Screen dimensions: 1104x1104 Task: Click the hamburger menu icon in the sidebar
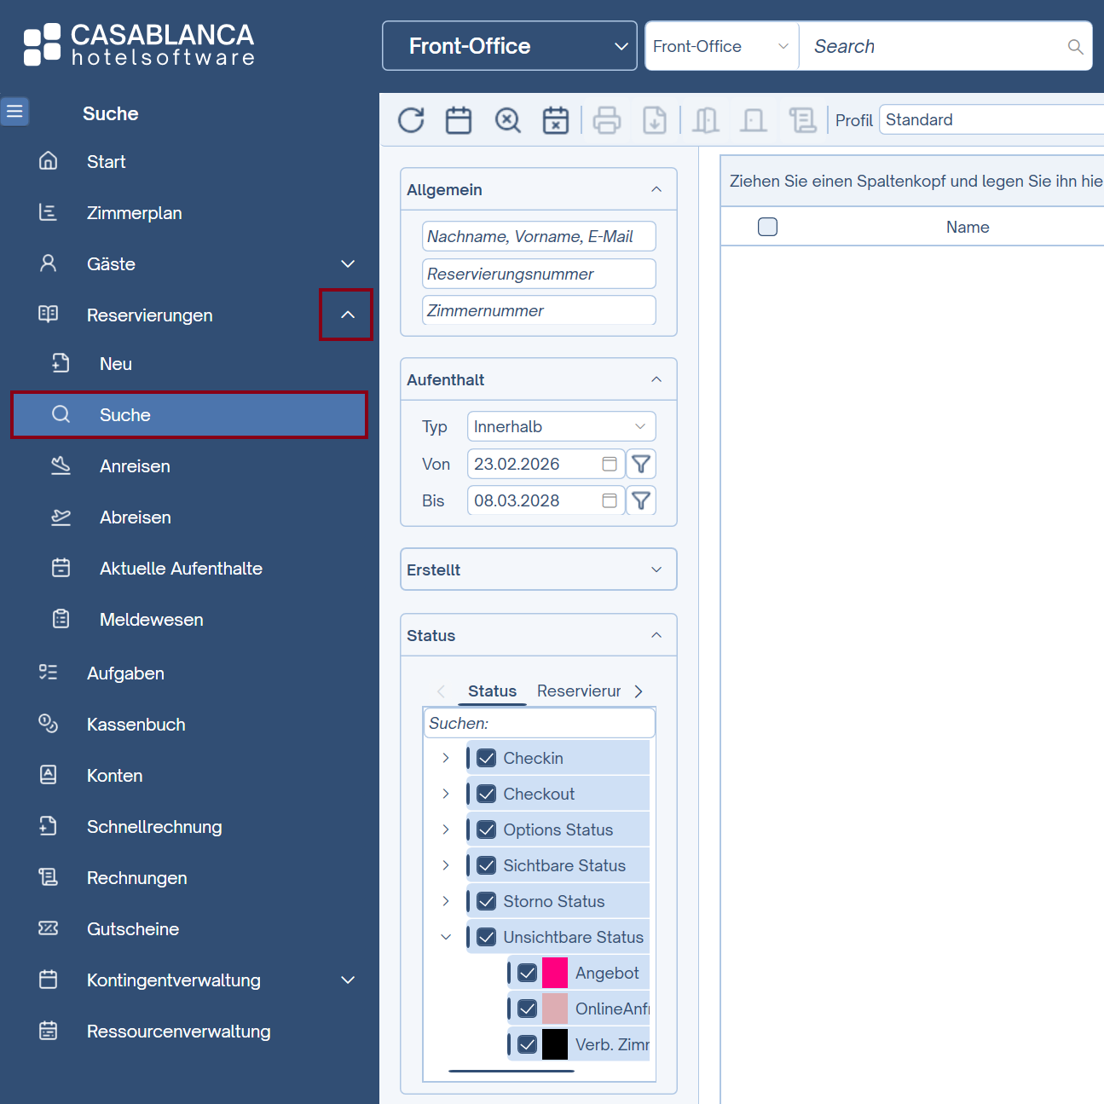[x=14, y=112]
